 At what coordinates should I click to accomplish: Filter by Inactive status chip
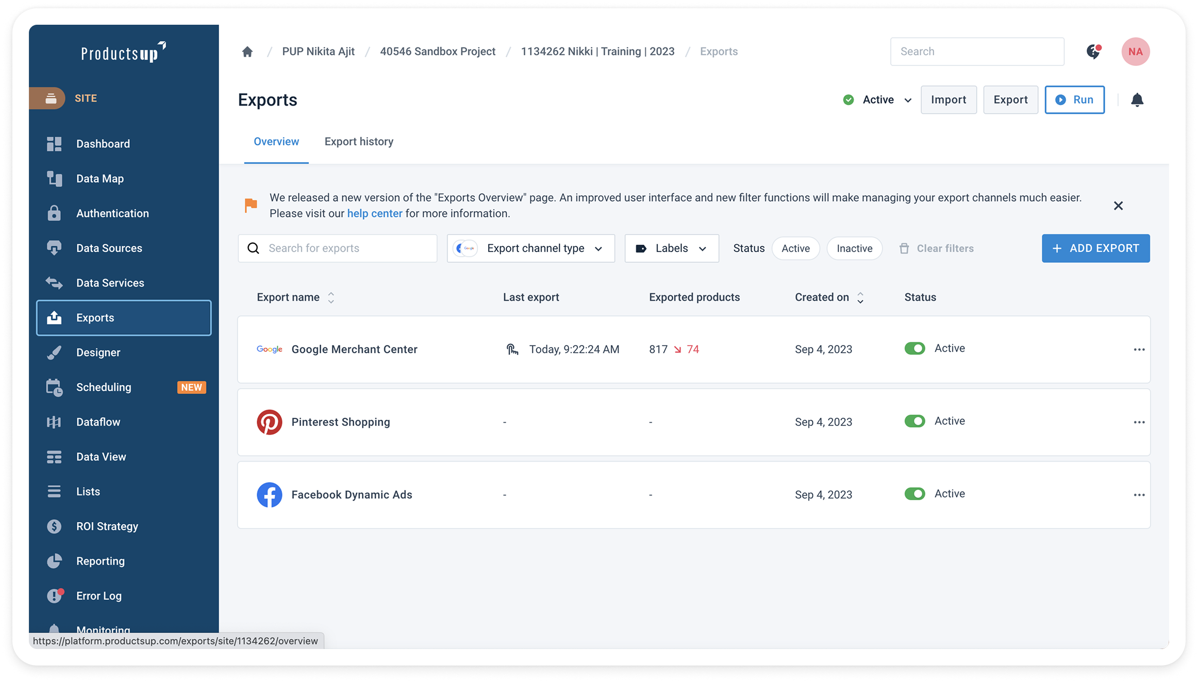(854, 248)
